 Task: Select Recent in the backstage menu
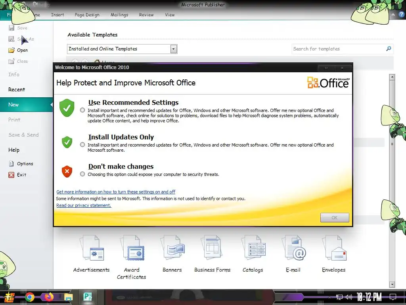pos(17,89)
